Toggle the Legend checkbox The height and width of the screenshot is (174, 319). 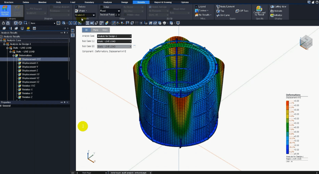tap(196, 7)
